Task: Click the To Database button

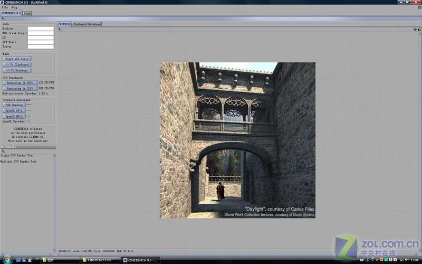Action: coord(17,70)
